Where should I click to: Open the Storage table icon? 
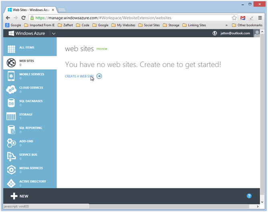pyautogui.click(x=11, y=116)
